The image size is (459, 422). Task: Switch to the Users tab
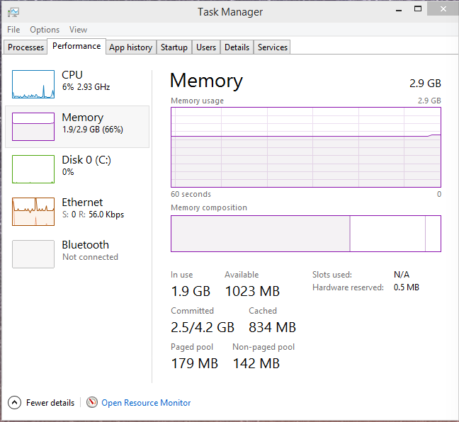(206, 47)
